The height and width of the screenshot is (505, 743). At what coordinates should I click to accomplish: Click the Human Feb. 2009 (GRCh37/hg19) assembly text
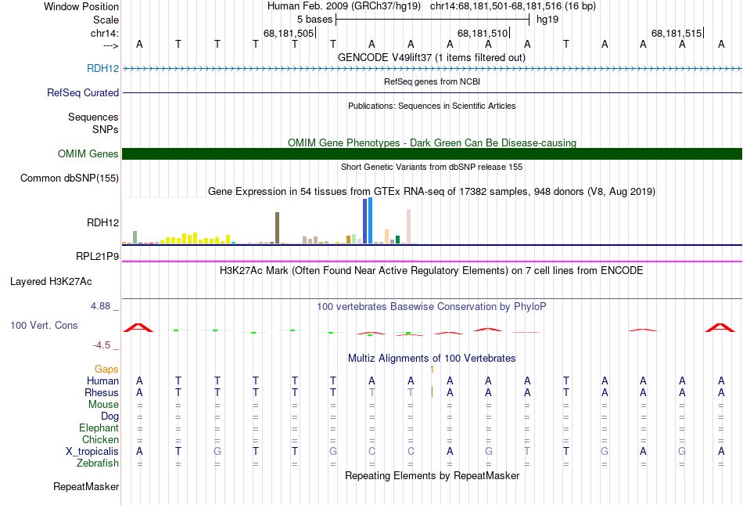click(x=344, y=6)
